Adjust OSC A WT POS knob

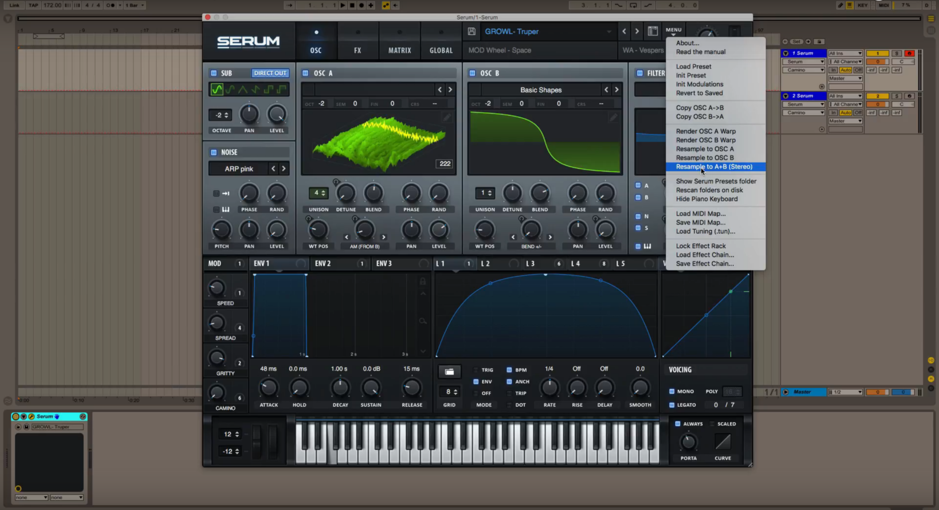318,229
